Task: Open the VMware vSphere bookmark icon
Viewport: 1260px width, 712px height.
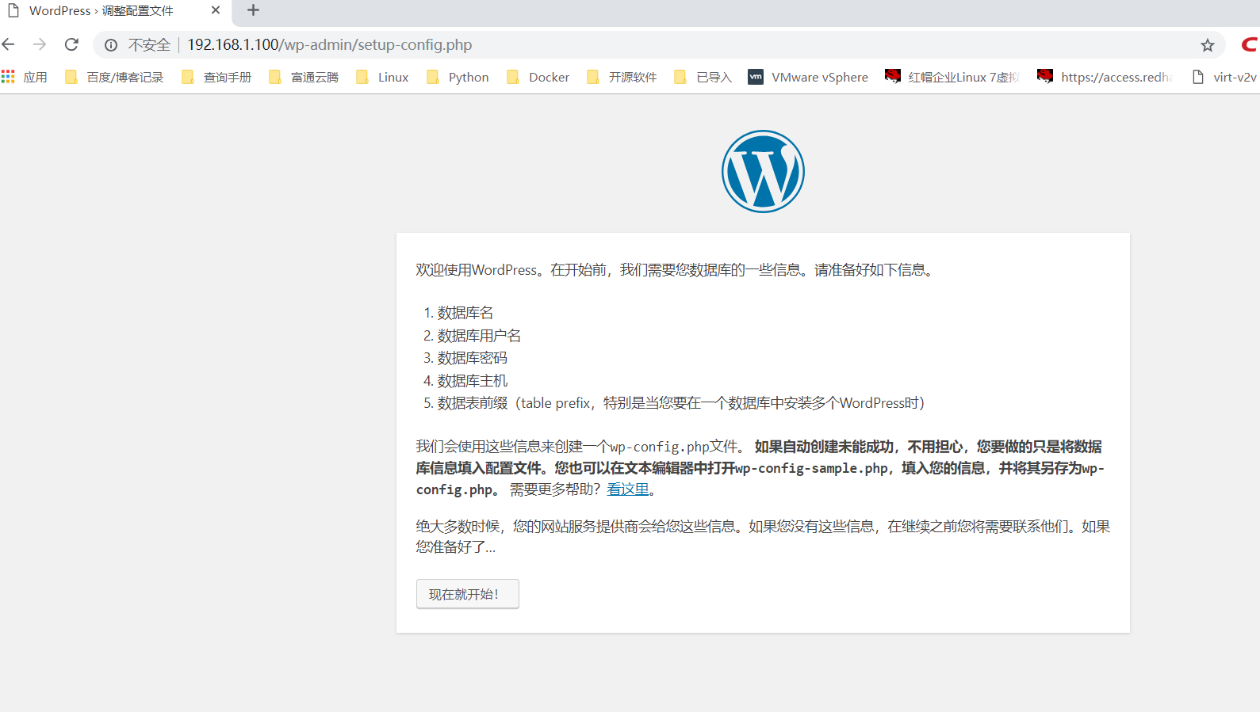Action: tap(756, 77)
